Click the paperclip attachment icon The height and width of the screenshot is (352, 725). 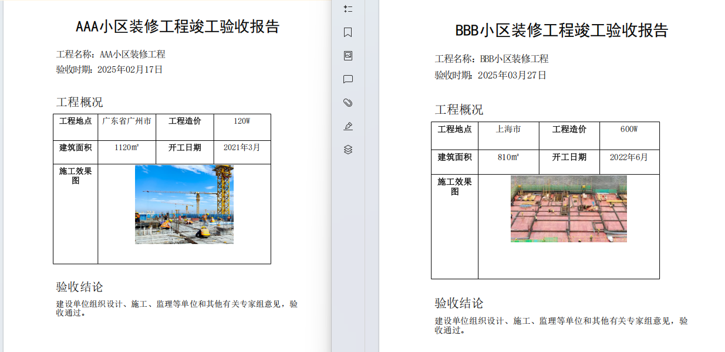(x=348, y=102)
